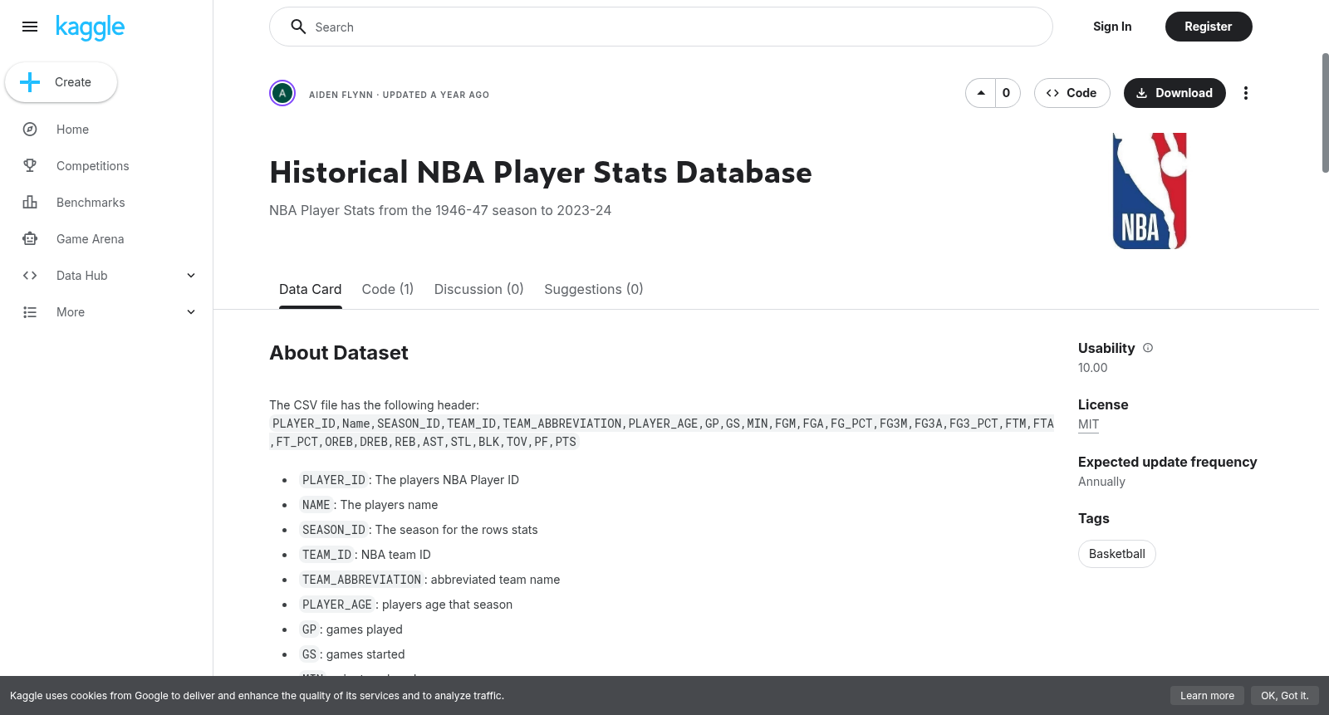Click the page vertical scrollbar
Viewport: 1329px width, 715px height.
(x=1325, y=113)
